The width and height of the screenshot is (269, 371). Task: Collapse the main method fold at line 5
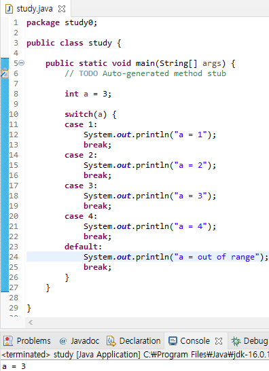click(x=21, y=63)
